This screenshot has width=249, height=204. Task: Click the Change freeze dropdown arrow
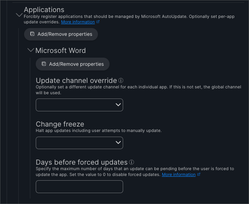[118, 142]
